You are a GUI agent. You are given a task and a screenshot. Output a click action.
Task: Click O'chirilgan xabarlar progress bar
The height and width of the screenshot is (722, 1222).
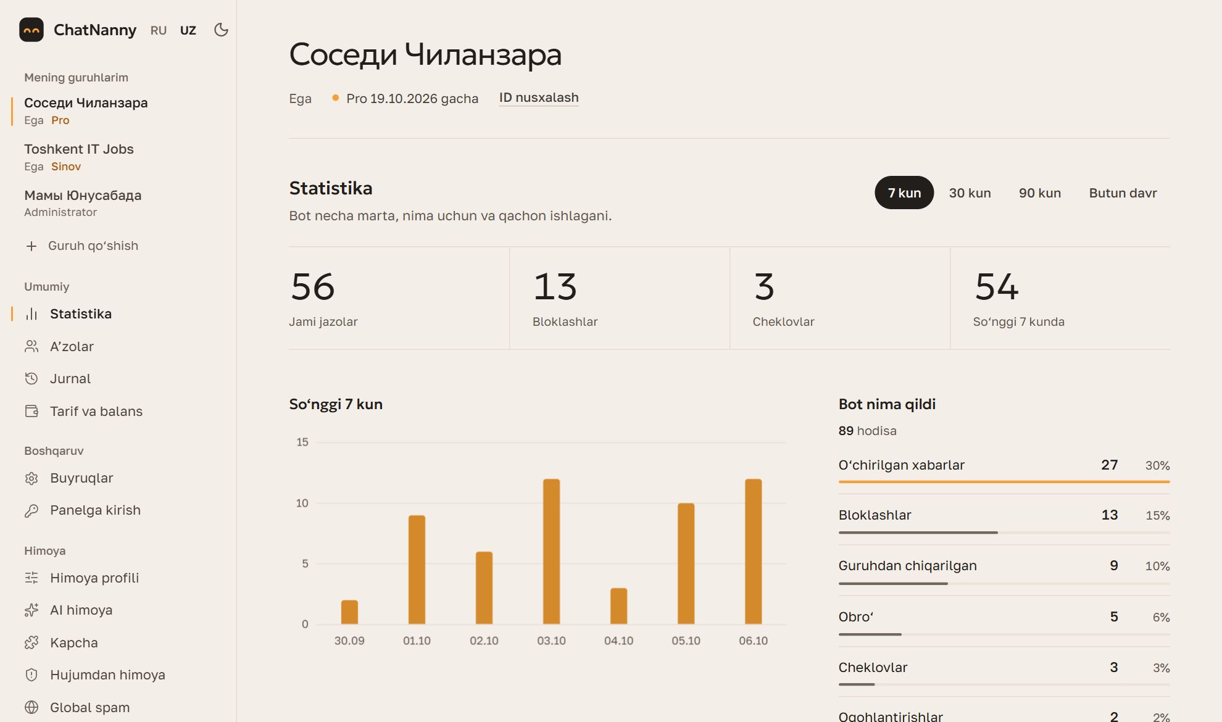[x=1004, y=481]
